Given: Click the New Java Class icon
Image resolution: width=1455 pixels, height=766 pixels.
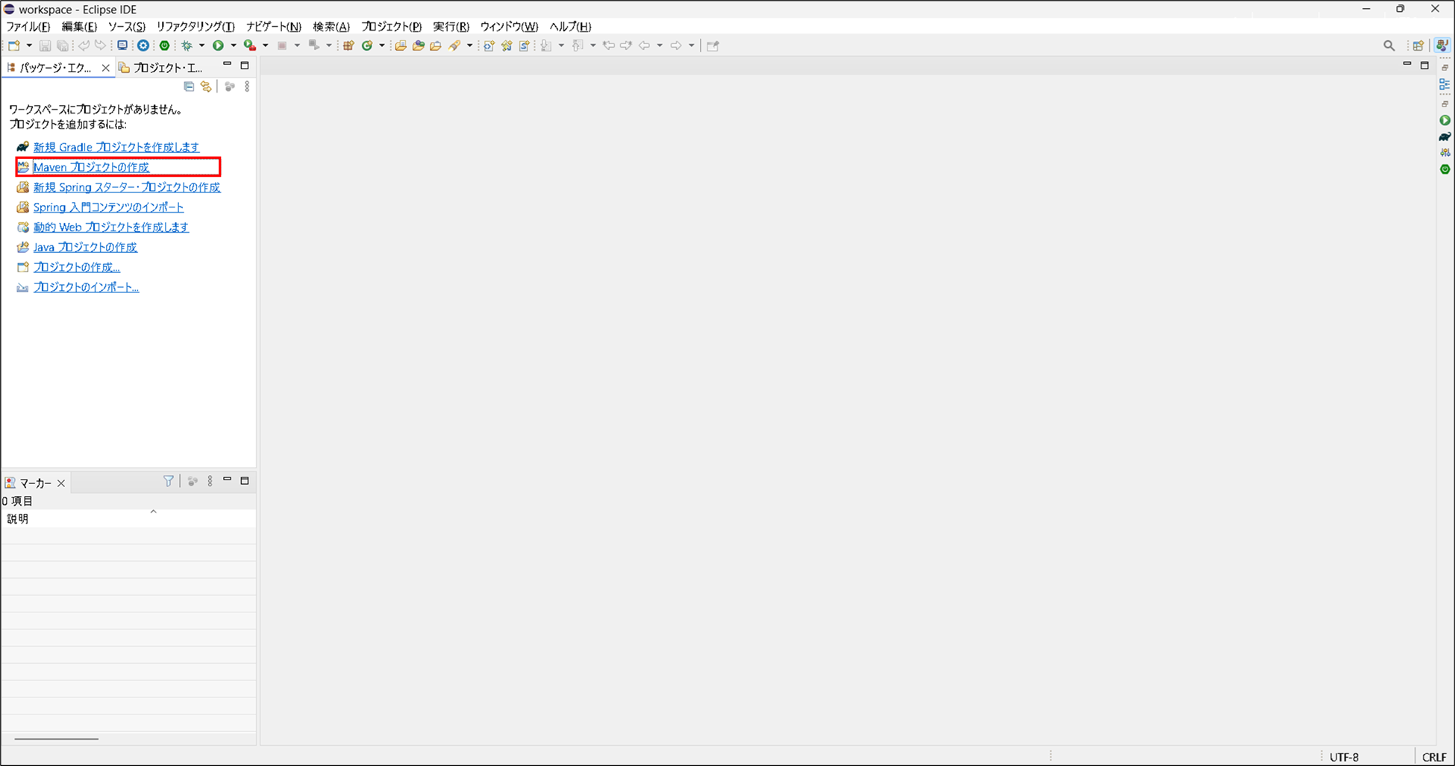Looking at the screenshot, I should pyautogui.click(x=367, y=45).
